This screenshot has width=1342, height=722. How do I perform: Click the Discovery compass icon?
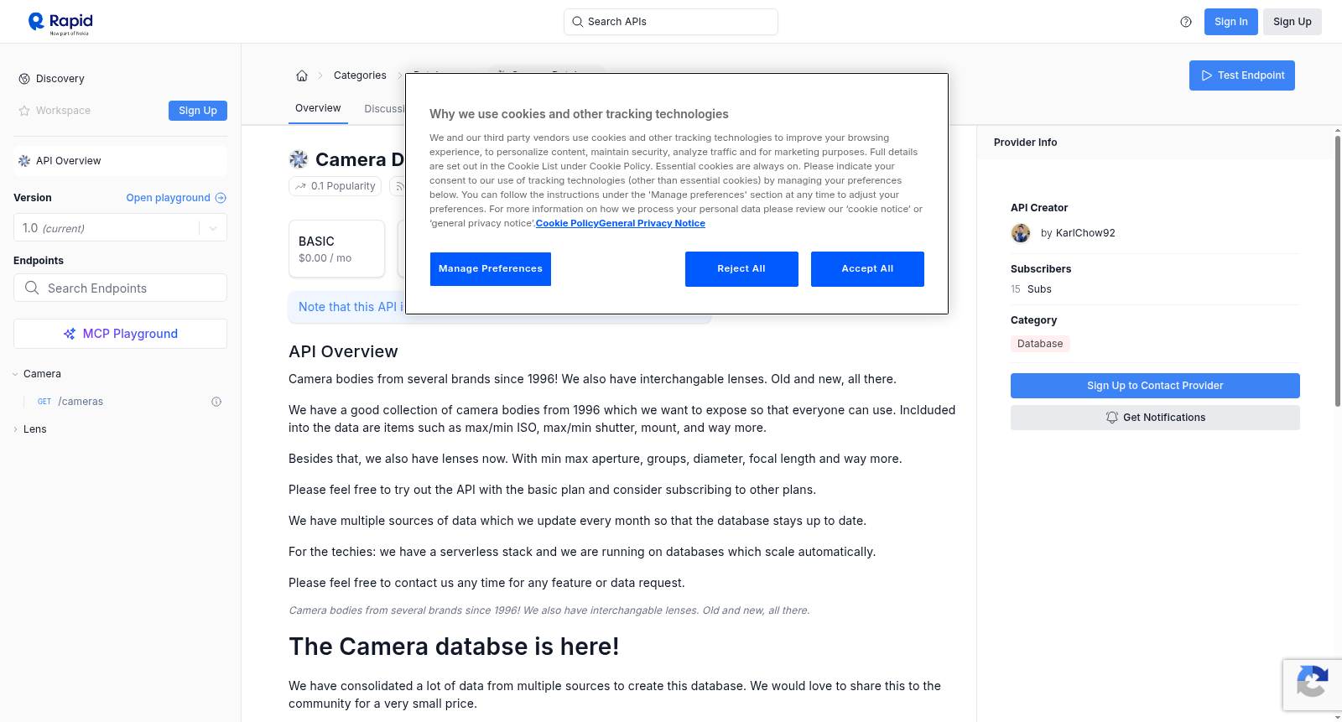24,79
